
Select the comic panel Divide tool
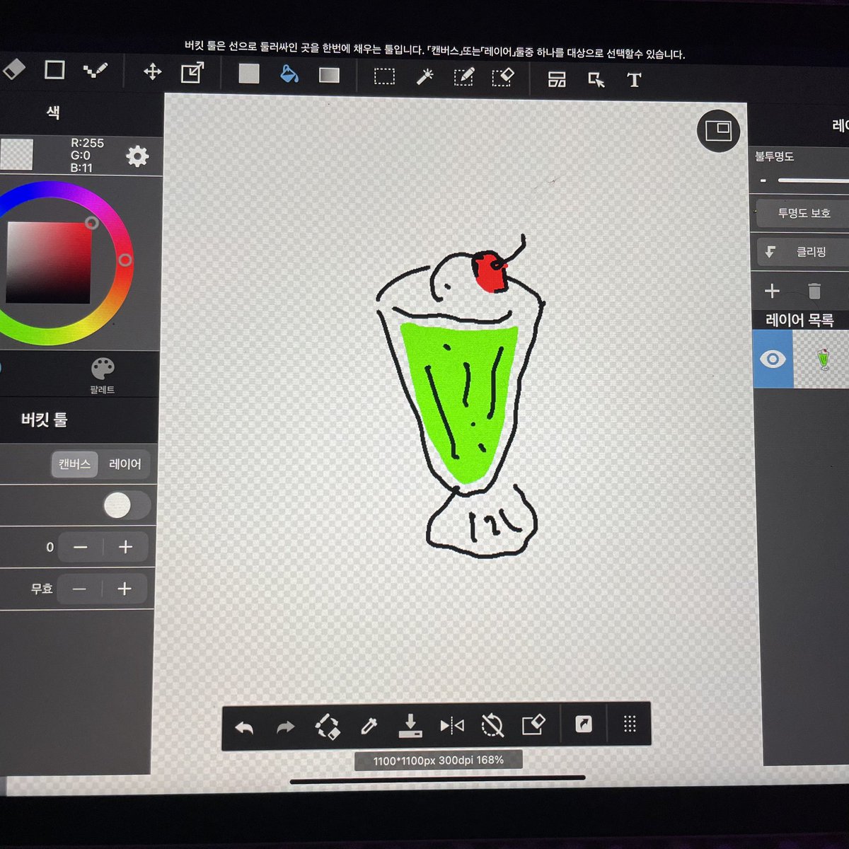point(557,79)
